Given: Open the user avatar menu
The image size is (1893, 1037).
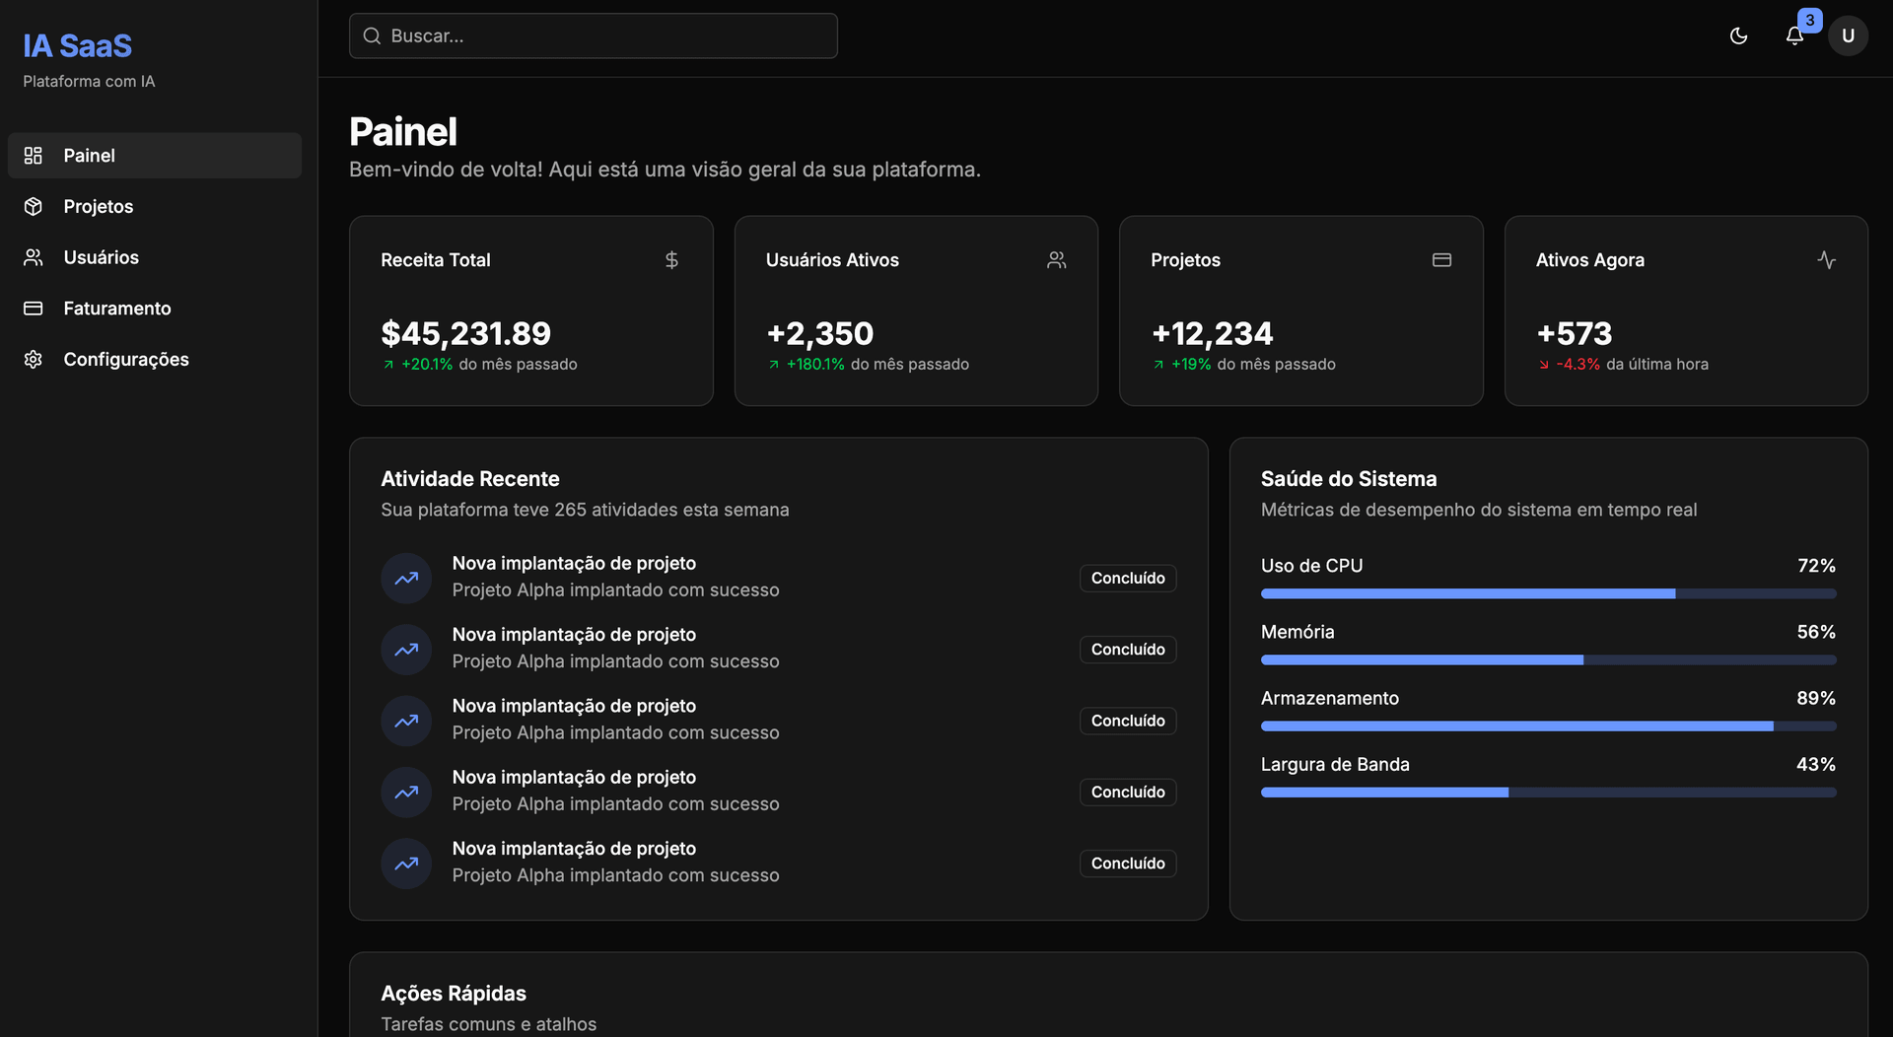Looking at the screenshot, I should pos(1849,35).
